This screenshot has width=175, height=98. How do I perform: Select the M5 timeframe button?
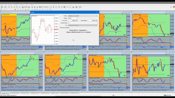(32, 10)
